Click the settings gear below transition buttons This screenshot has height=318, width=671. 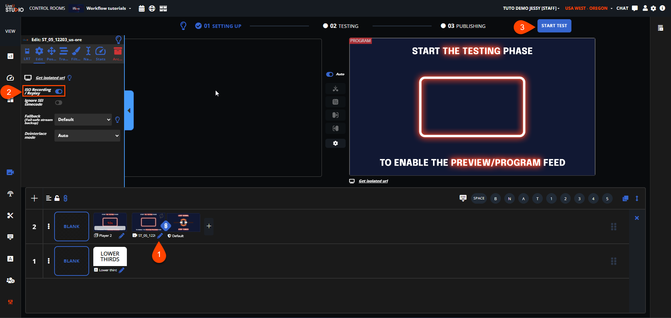[335, 143]
